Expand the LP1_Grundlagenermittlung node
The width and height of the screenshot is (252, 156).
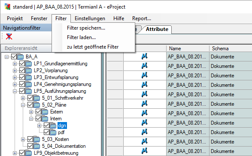pos(15,64)
